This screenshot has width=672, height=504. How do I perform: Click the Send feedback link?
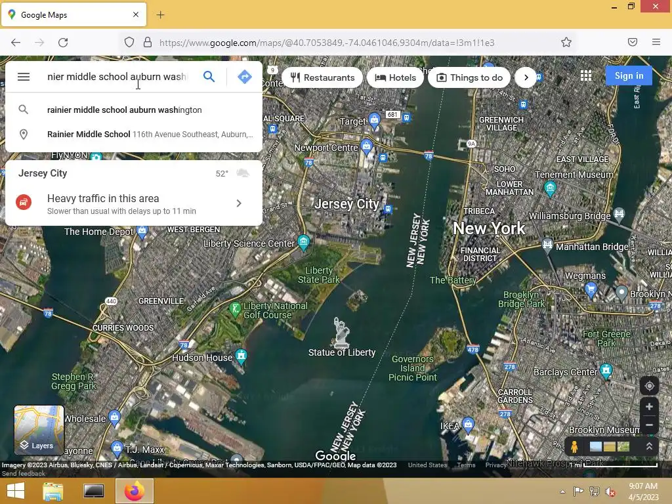(23, 474)
